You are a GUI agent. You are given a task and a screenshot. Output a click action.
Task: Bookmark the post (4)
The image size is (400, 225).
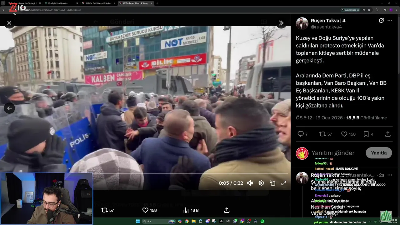click(368, 134)
